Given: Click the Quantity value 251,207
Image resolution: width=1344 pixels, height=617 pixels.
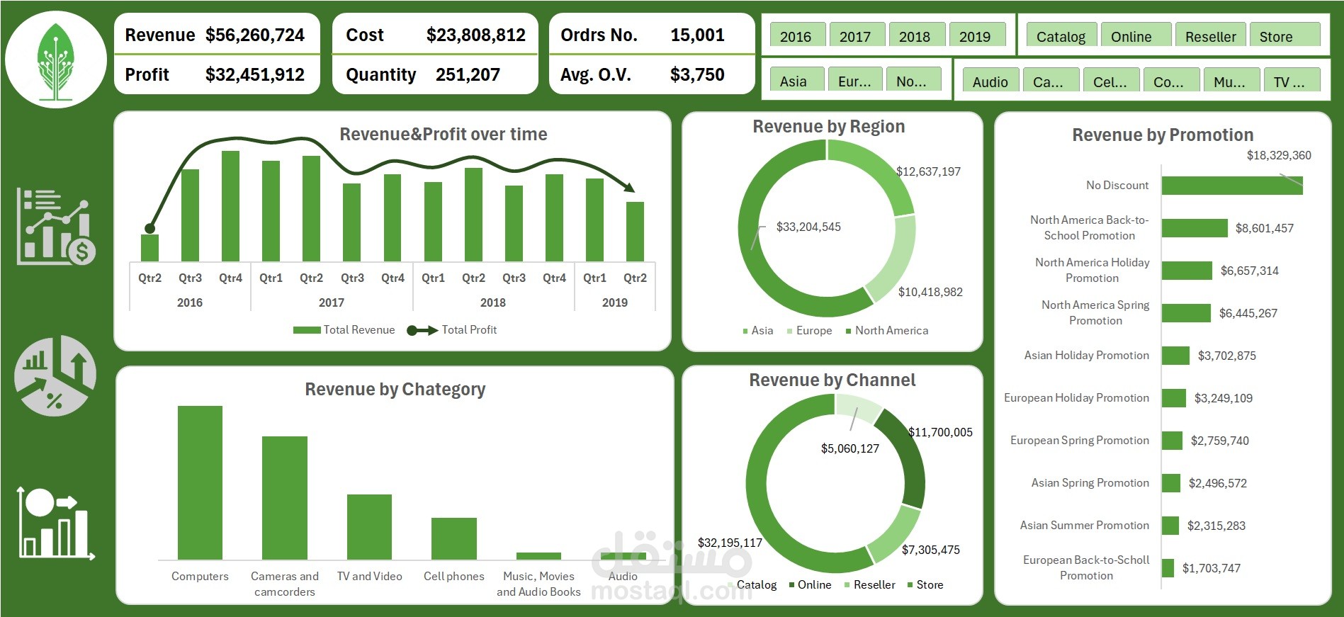Looking at the screenshot, I should click(468, 74).
